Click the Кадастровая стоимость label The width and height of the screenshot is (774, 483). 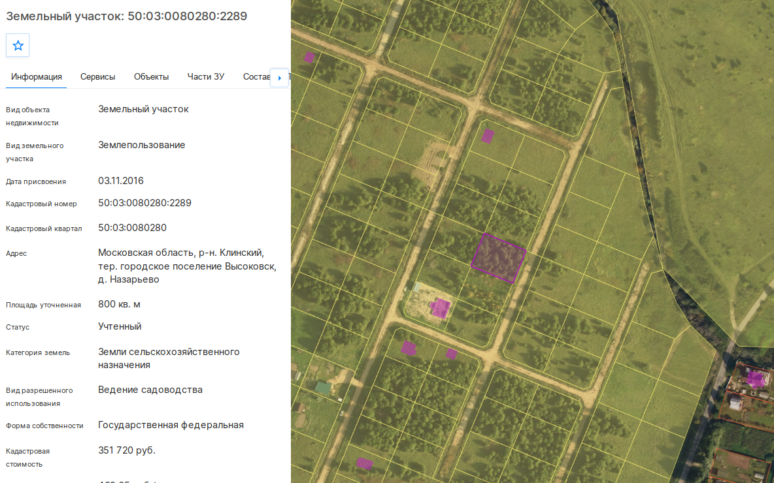tap(28, 458)
